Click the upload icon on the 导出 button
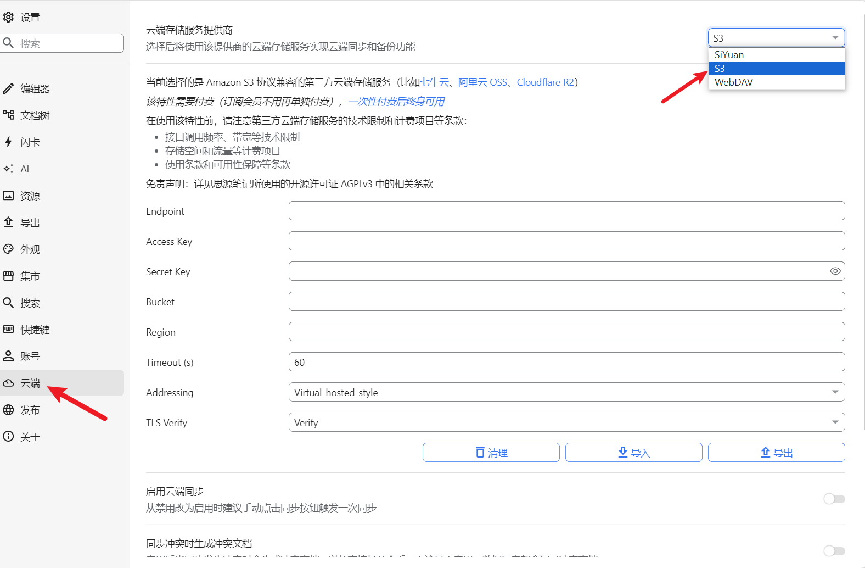865x568 pixels. pyautogui.click(x=766, y=452)
